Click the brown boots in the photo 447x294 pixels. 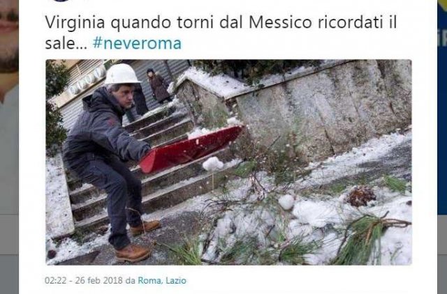tap(138, 241)
